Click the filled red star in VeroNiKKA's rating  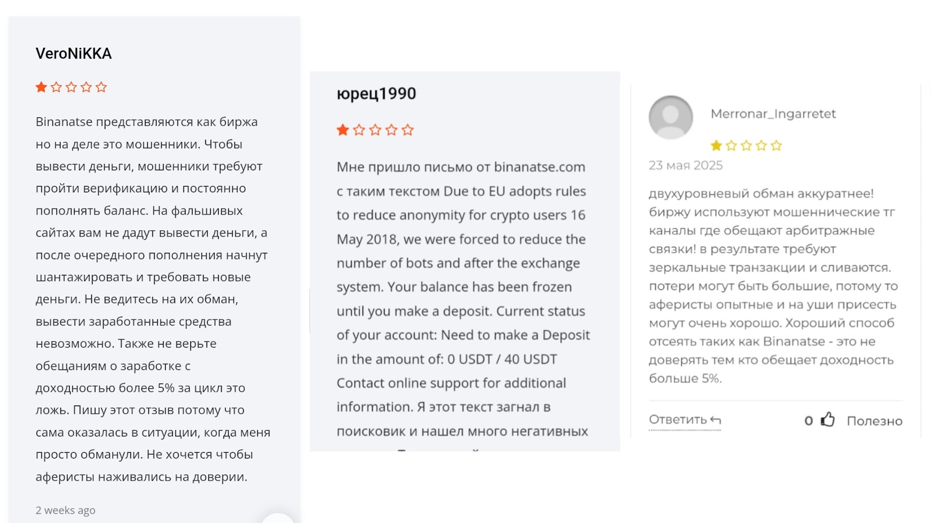(x=41, y=87)
